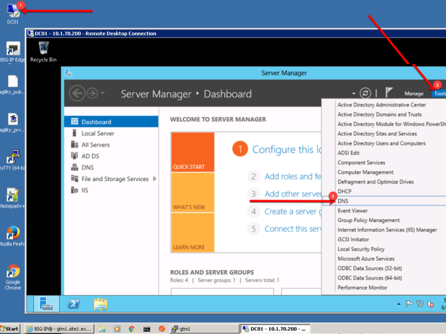Select All Servers in the sidebar

[111, 145]
